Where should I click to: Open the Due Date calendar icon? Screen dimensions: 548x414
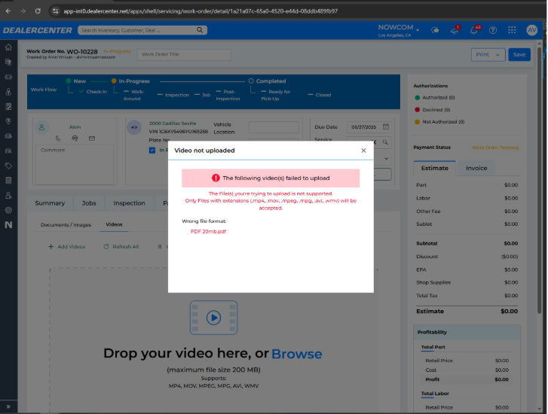tap(385, 126)
